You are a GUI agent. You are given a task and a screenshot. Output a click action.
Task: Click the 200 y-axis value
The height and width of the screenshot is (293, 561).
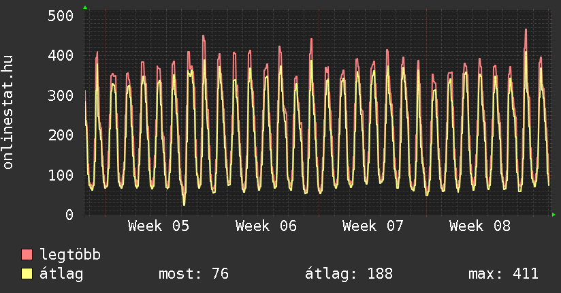point(60,135)
